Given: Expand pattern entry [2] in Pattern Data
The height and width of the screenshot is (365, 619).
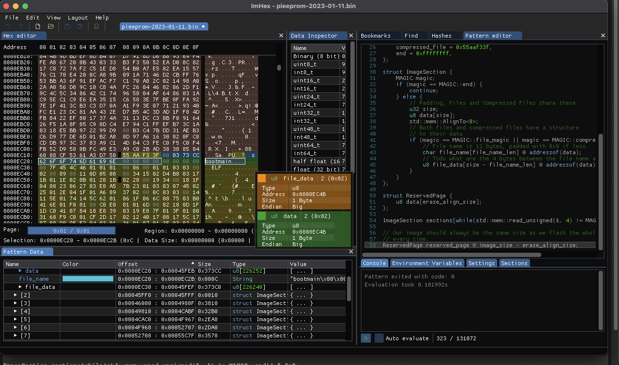Looking at the screenshot, I should [16, 295].
